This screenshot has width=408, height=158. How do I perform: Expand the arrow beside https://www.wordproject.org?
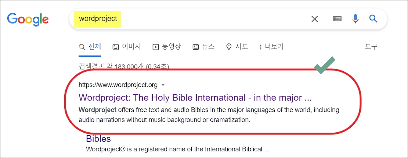click(x=163, y=85)
